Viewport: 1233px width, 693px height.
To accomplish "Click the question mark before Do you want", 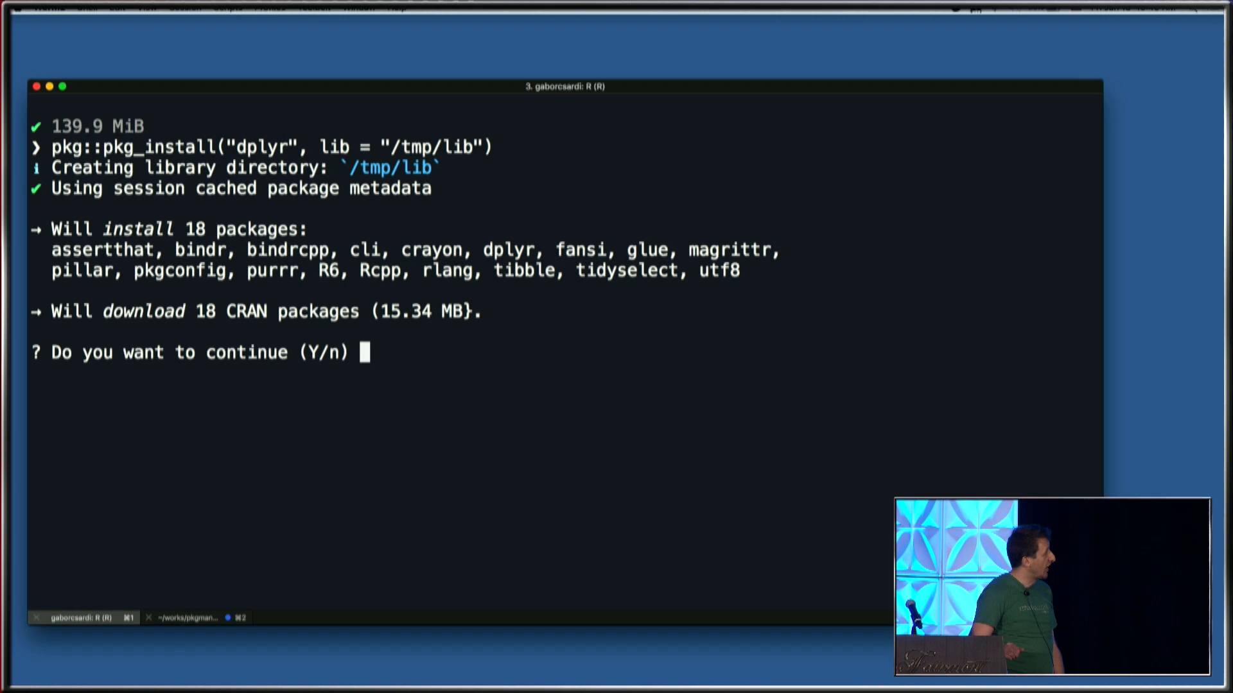I will tap(36, 352).
